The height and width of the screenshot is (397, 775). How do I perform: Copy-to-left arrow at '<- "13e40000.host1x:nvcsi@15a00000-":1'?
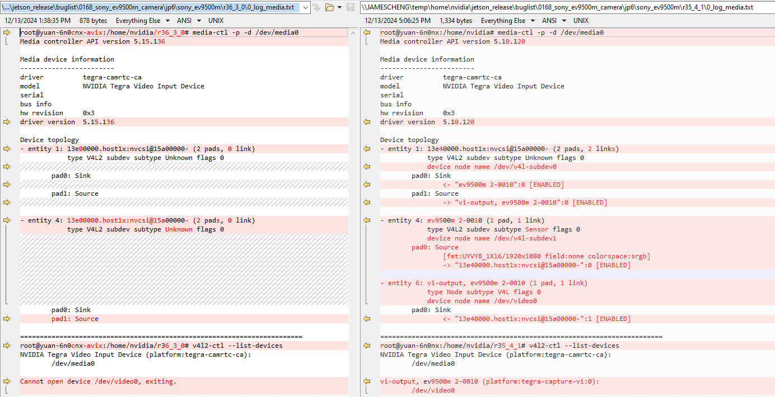(x=367, y=319)
